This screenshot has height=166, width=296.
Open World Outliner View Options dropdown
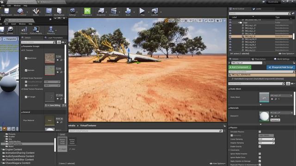[x=287, y=53]
